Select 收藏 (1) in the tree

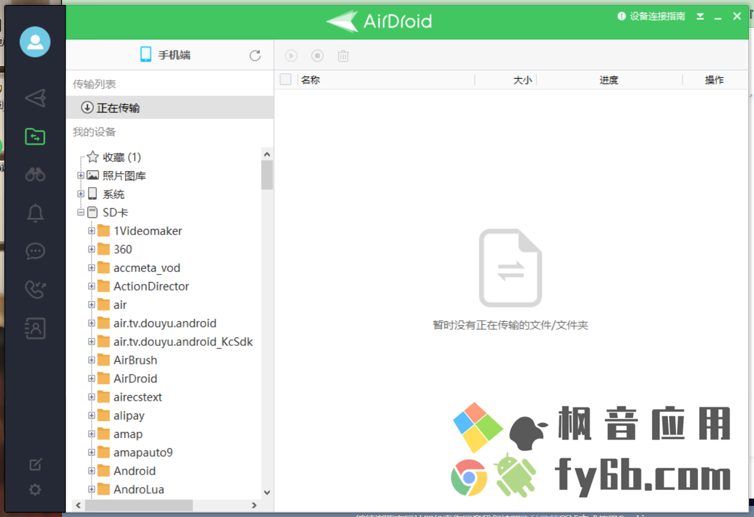point(122,157)
